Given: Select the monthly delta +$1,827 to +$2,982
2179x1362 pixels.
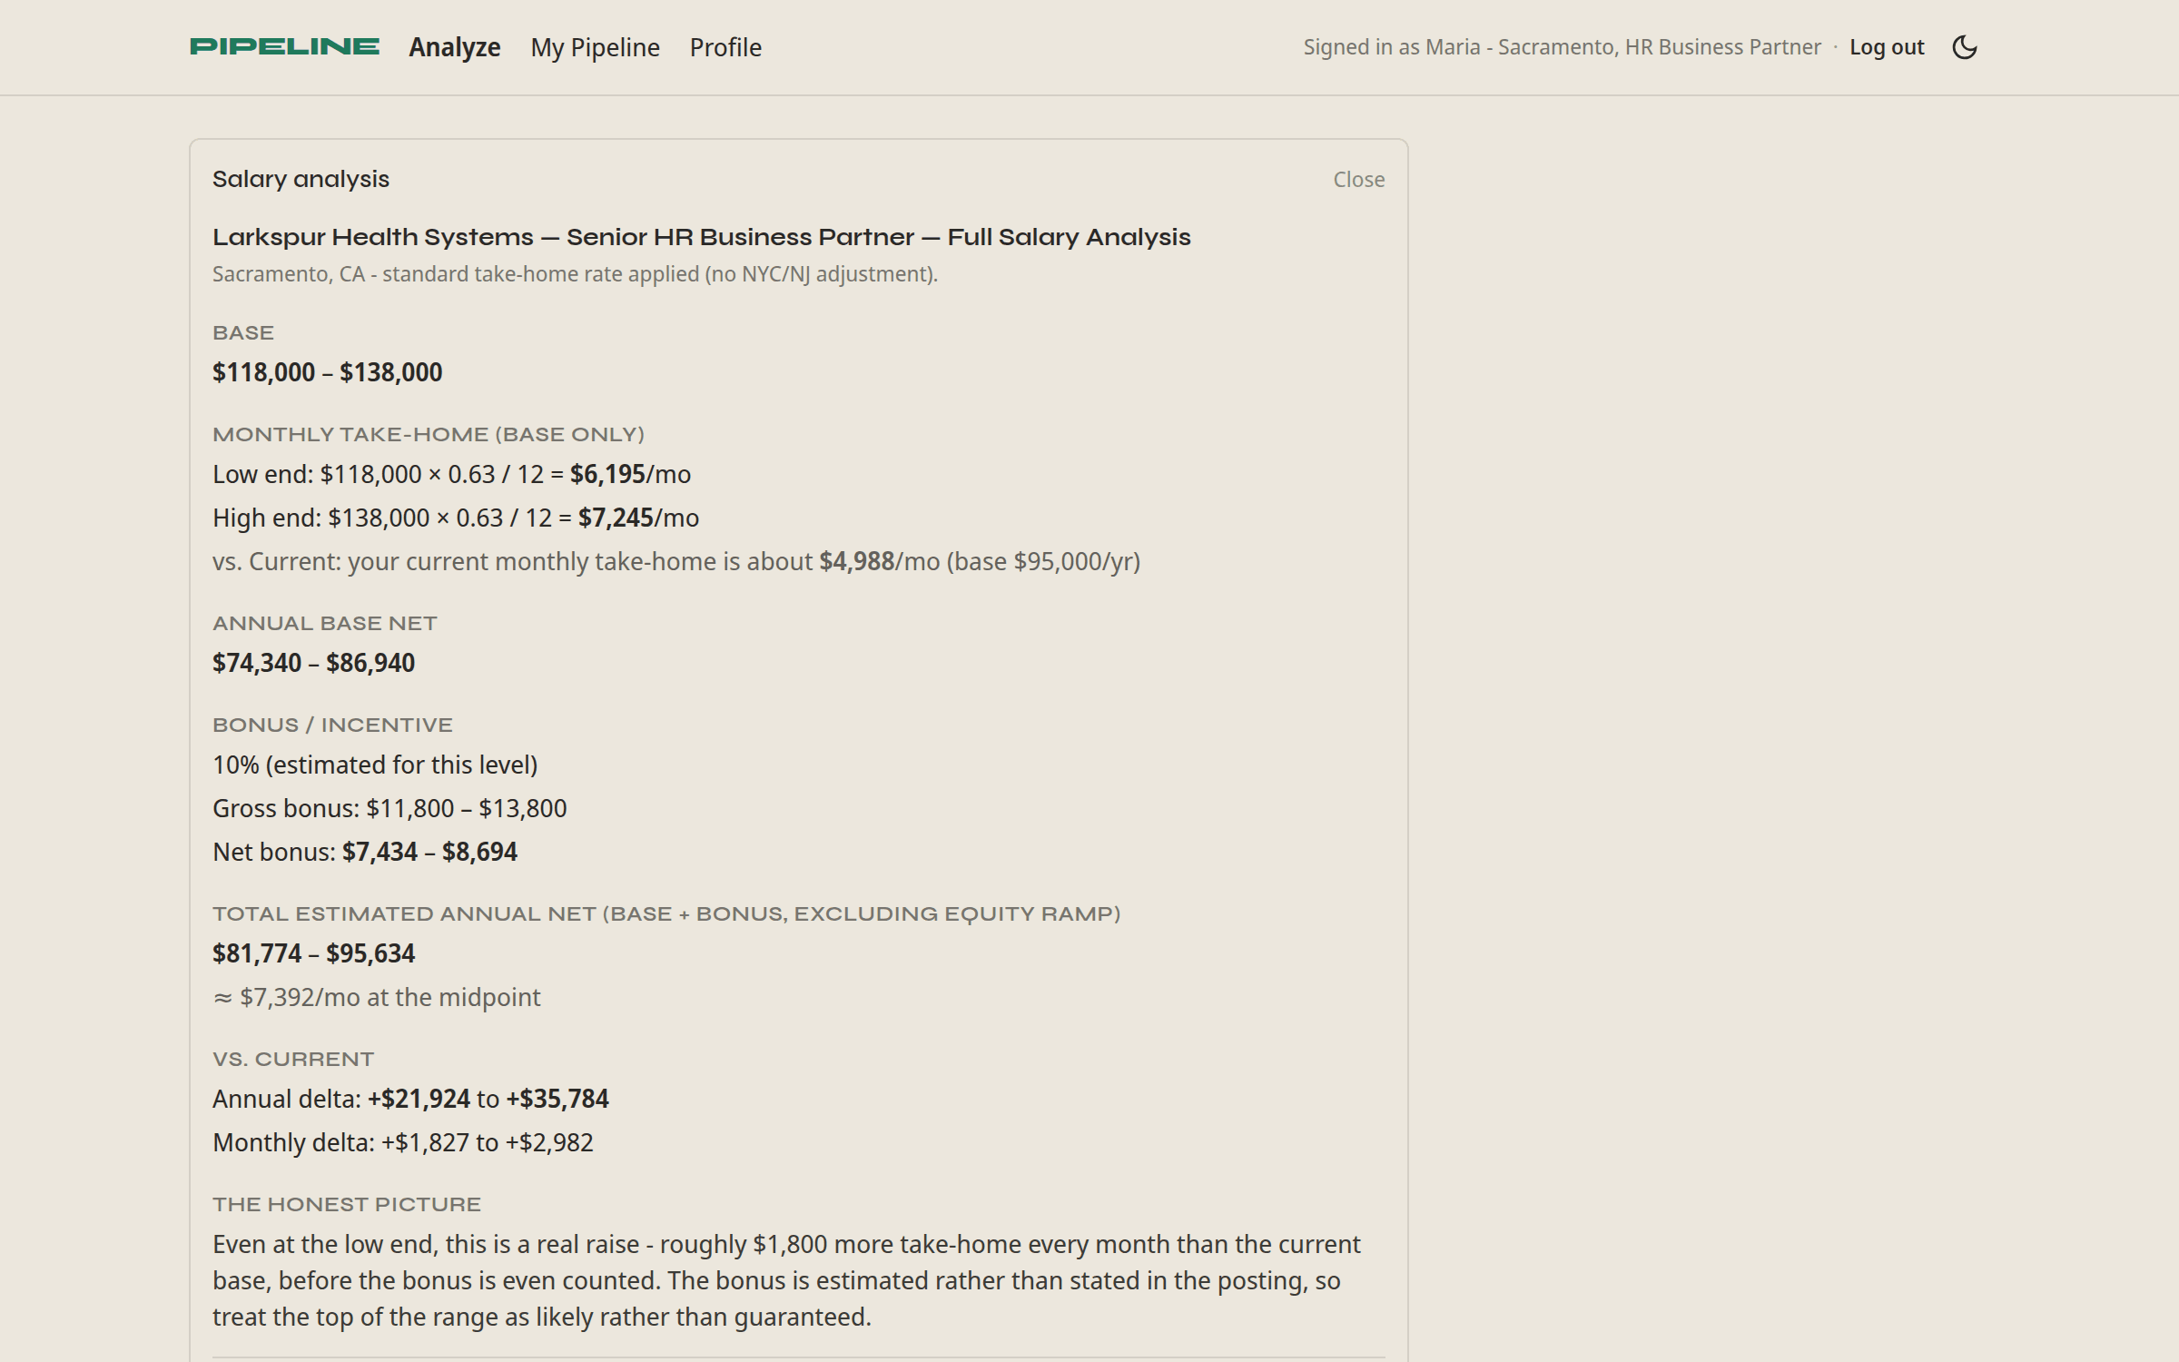Looking at the screenshot, I should click(403, 1142).
